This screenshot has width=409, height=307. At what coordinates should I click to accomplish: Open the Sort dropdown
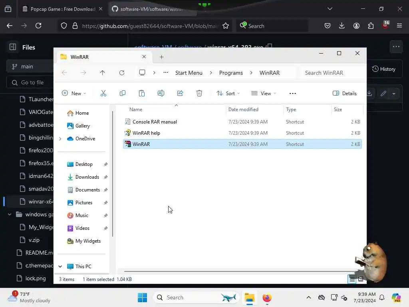tap(228, 93)
